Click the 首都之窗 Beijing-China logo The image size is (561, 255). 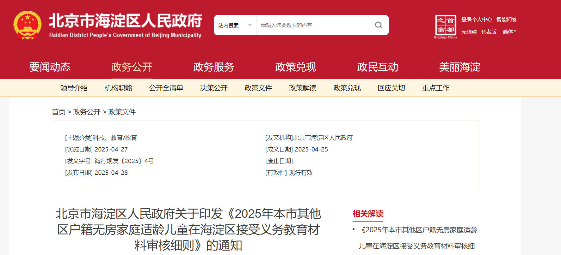click(x=445, y=27)
